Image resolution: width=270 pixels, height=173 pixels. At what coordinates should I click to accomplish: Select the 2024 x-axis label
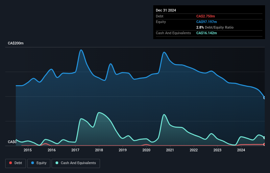pyautogui.click(x=241, y=150)
